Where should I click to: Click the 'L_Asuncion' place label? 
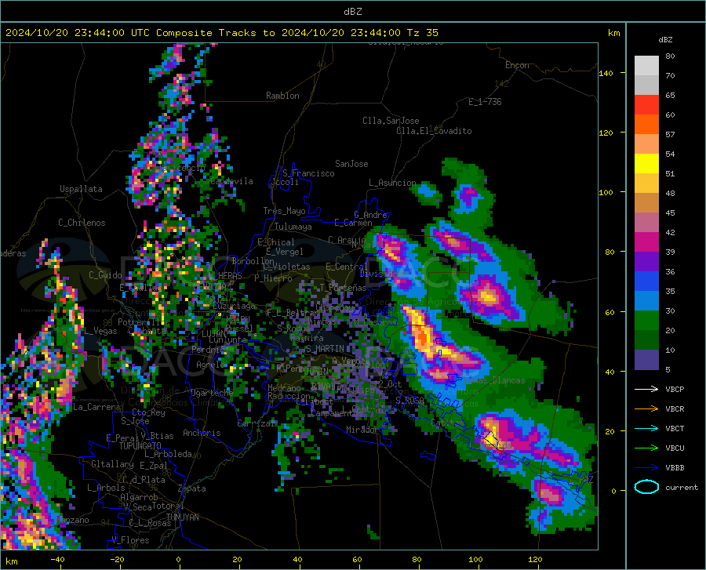[392, 183]
